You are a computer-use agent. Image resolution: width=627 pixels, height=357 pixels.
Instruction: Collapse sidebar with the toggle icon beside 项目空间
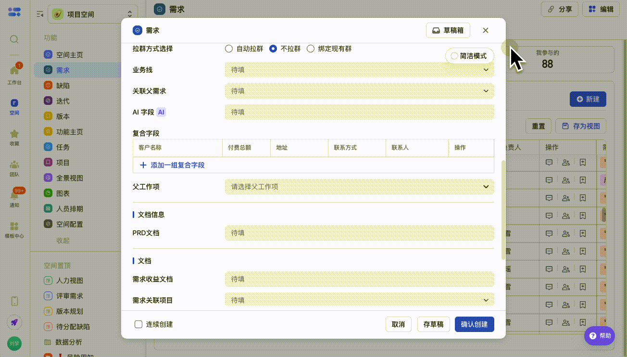(x=40, y=14)
